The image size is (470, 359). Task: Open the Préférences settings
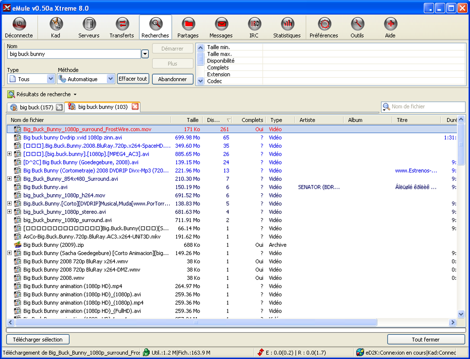click(324, 27)
